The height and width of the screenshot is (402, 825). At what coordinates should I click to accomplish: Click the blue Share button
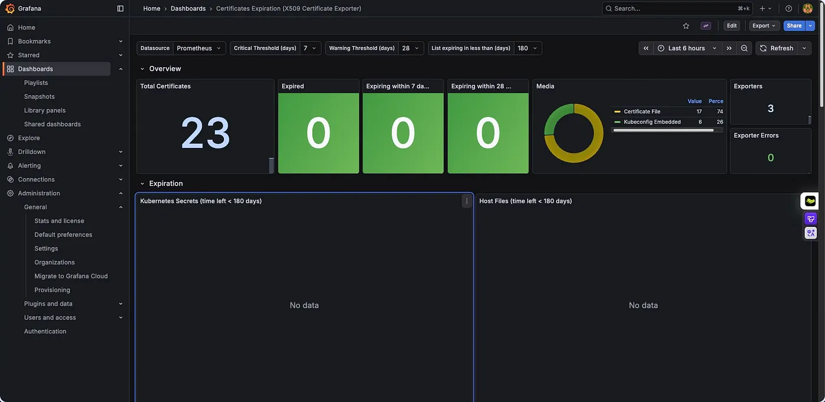[x=794, y=26]
